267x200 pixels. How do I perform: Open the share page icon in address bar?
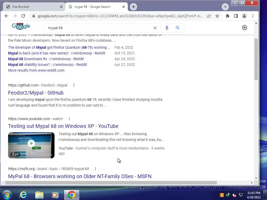pyautogui.click(x=209, y=16)
